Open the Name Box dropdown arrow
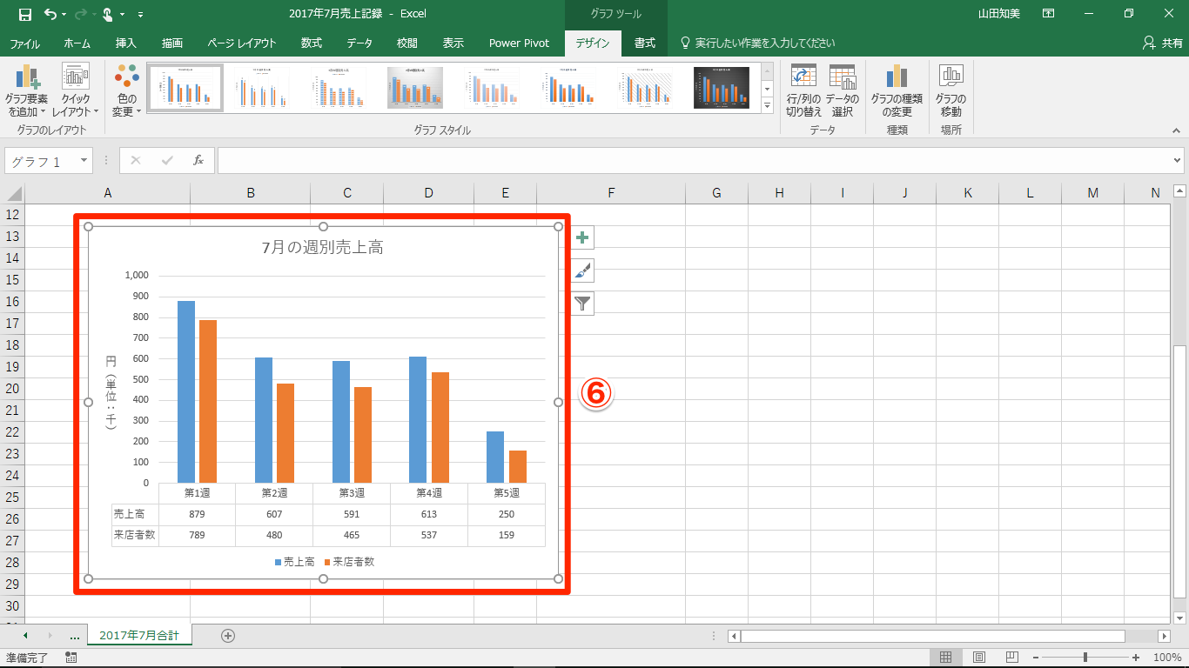 tap(84, 161)
